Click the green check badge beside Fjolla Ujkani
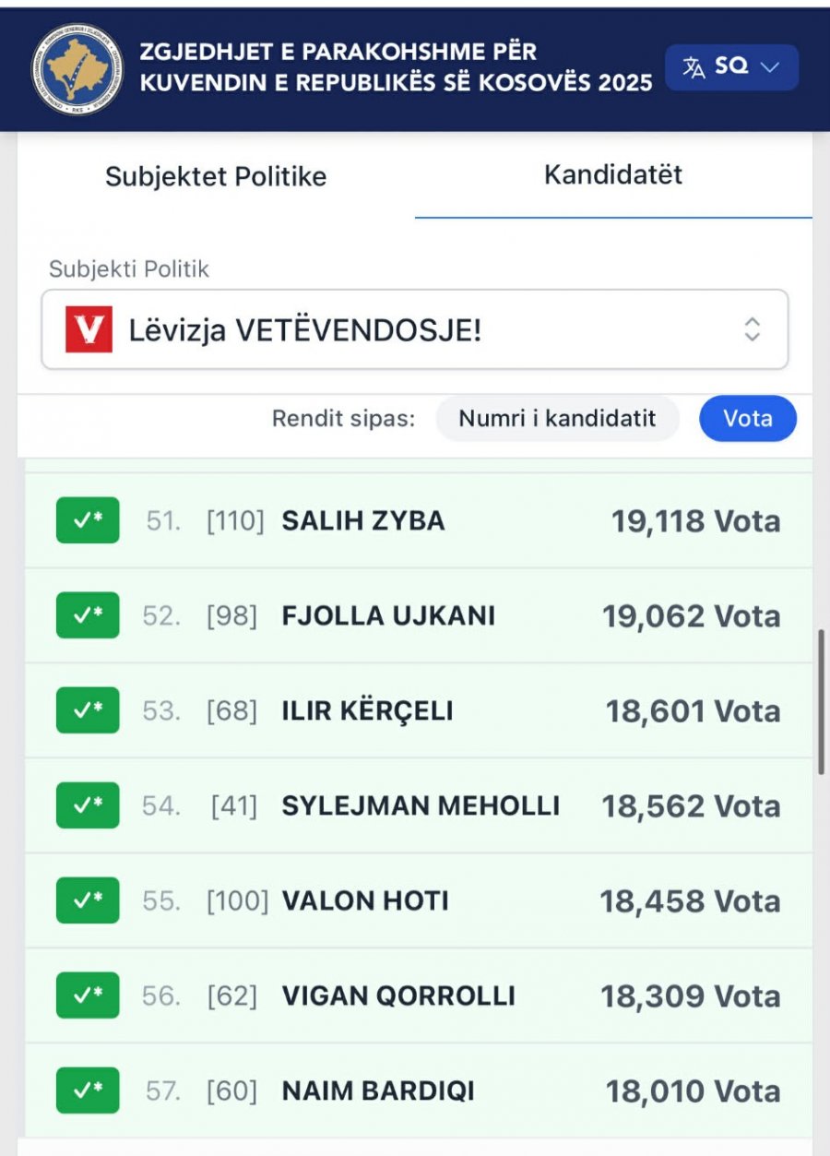This screenshot has height=1156, width=830. click(x=88, y=615)
